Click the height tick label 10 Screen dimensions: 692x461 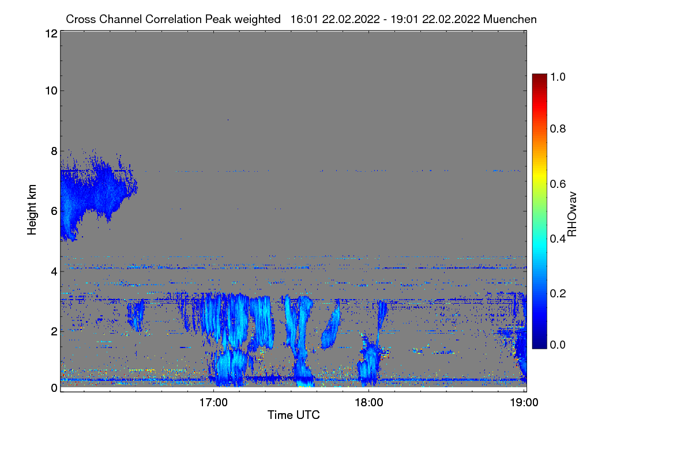point(50,90)
